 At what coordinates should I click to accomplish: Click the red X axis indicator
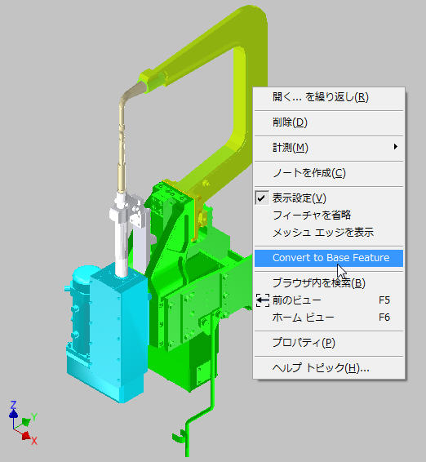[29, 438]
